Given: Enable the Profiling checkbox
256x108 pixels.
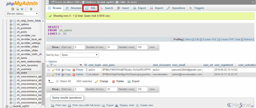Looking at the screenshot, I should [x=172, y=39].
